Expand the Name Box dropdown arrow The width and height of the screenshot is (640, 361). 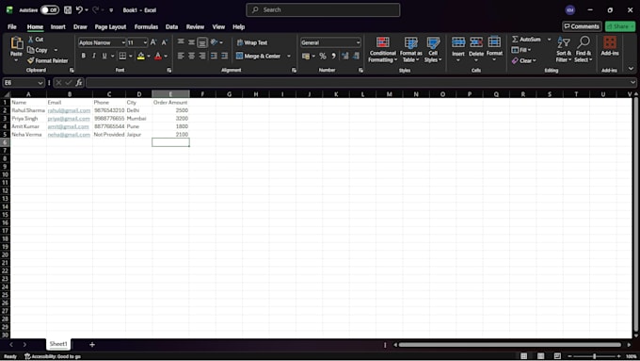click(x=40, y=83)
